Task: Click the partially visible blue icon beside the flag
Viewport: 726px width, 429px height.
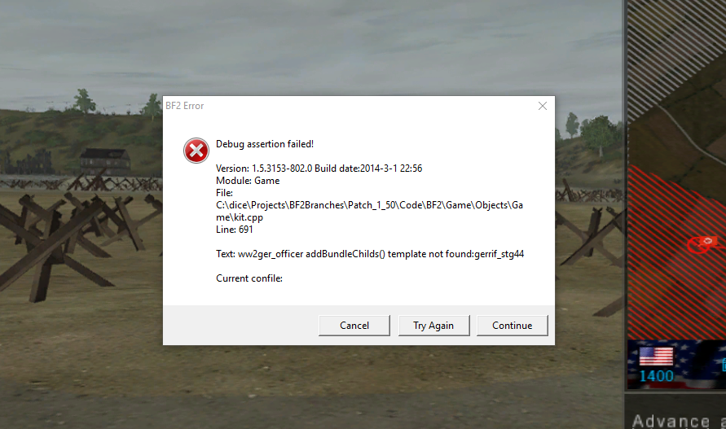Action: pyautogui.click(x=724, y=365)
